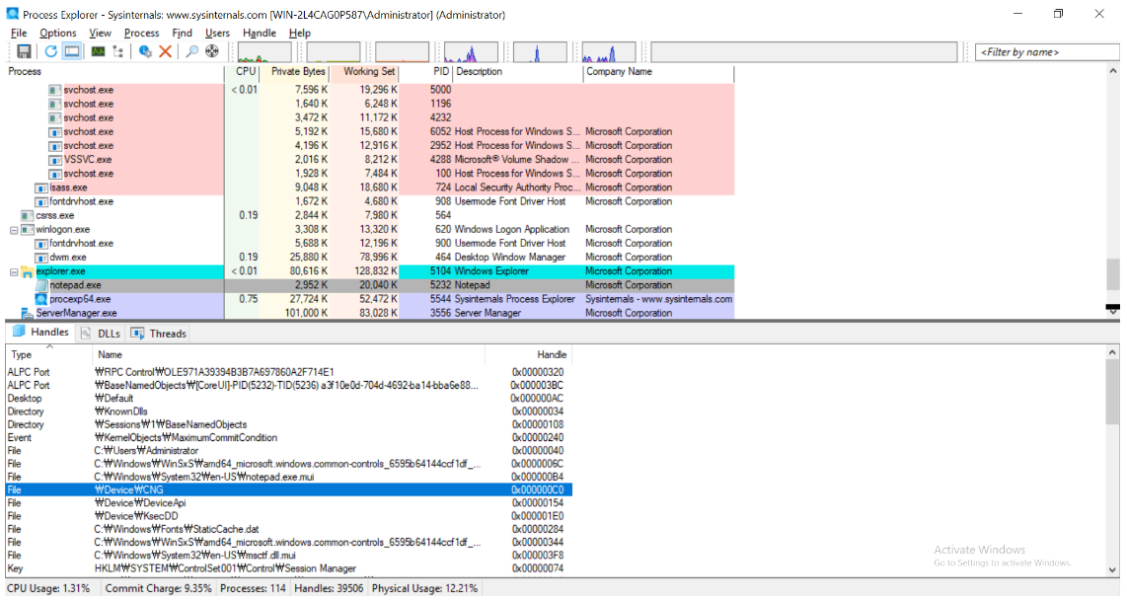Click the handles pane scrollbar up arrow
The height and width of the screenshot is (600, 1127).
(x=1112, y=353)
